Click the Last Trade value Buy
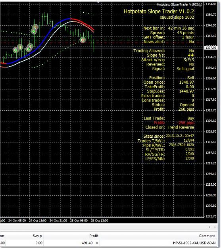 point(191,119)
